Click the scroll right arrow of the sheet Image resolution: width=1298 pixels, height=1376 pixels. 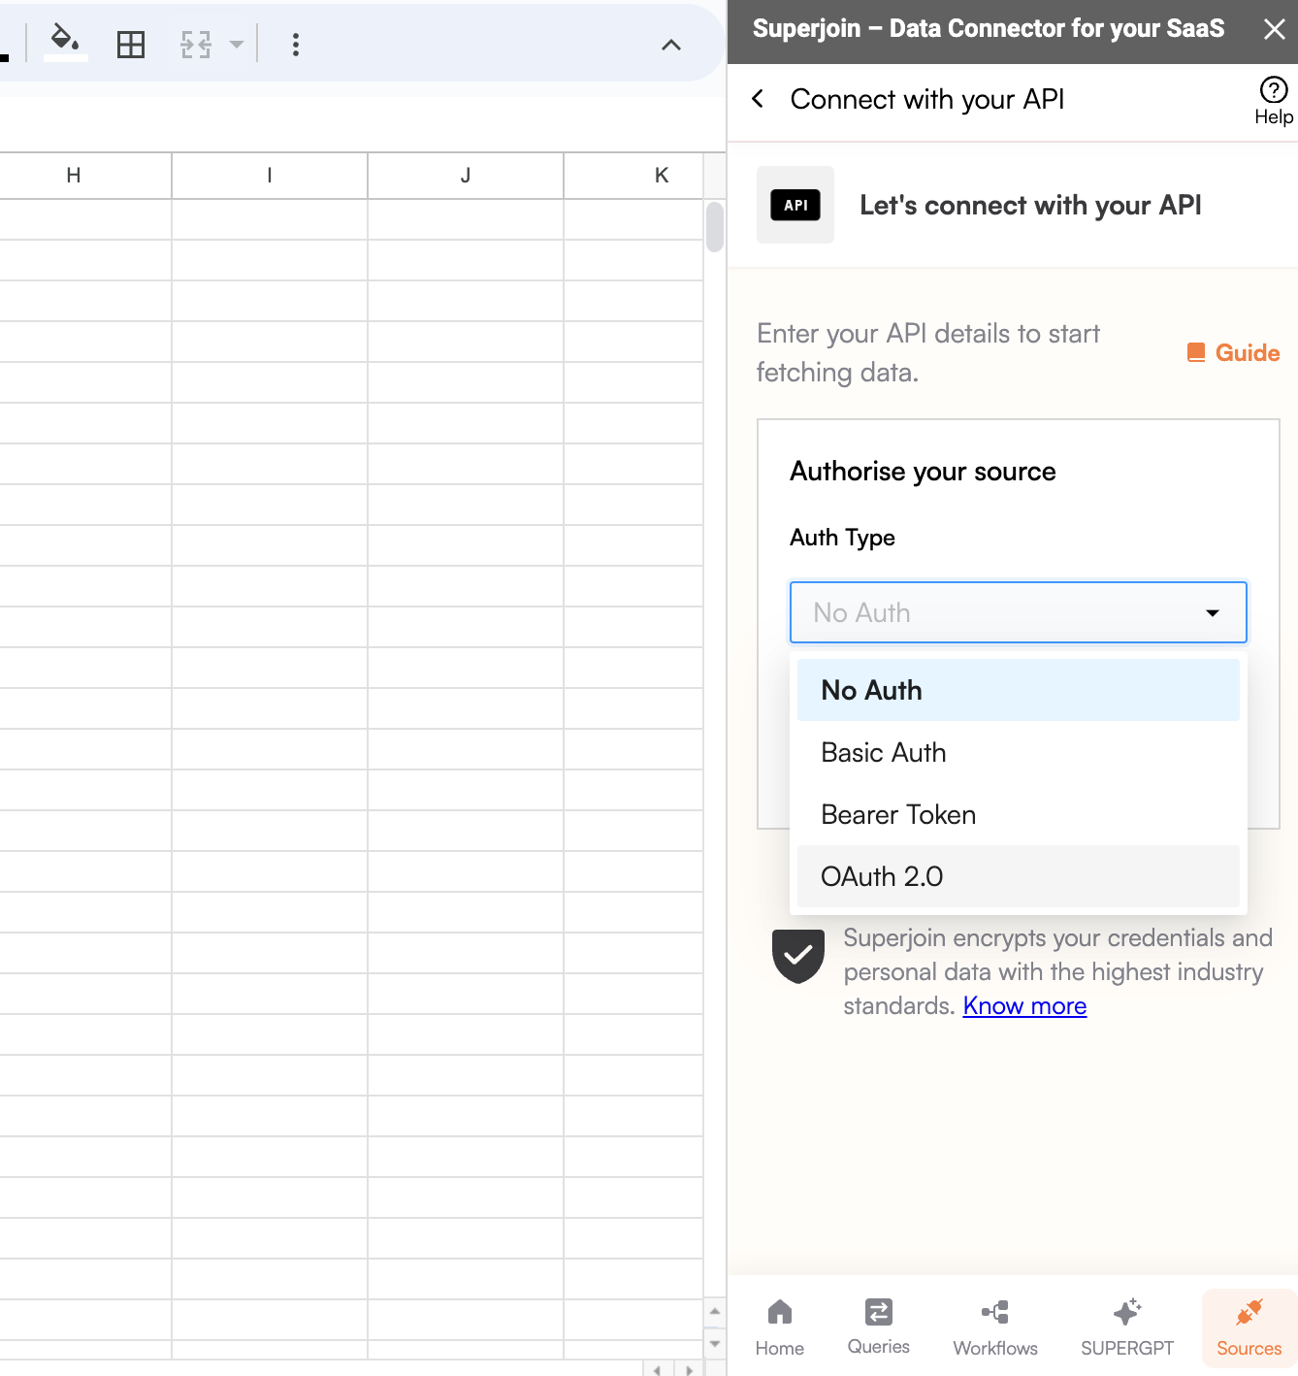[x=689, y=1369]
